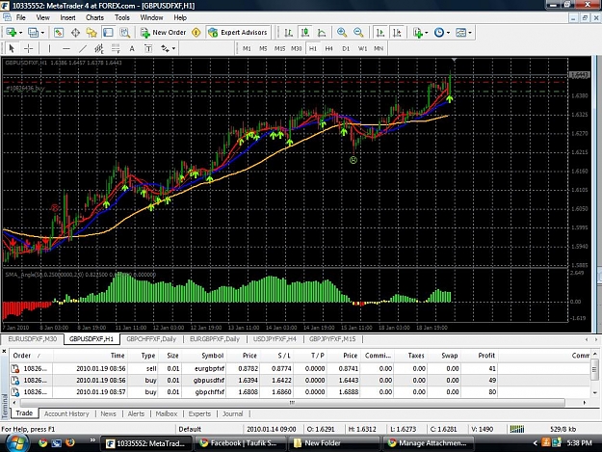The width and height of the screenshot is (602, 452).
Task: Switch timeframe to M30
Action: point(296,48)
